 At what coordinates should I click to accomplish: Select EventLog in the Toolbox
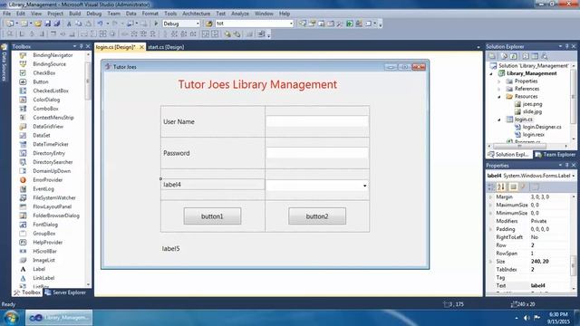(43, 188)
